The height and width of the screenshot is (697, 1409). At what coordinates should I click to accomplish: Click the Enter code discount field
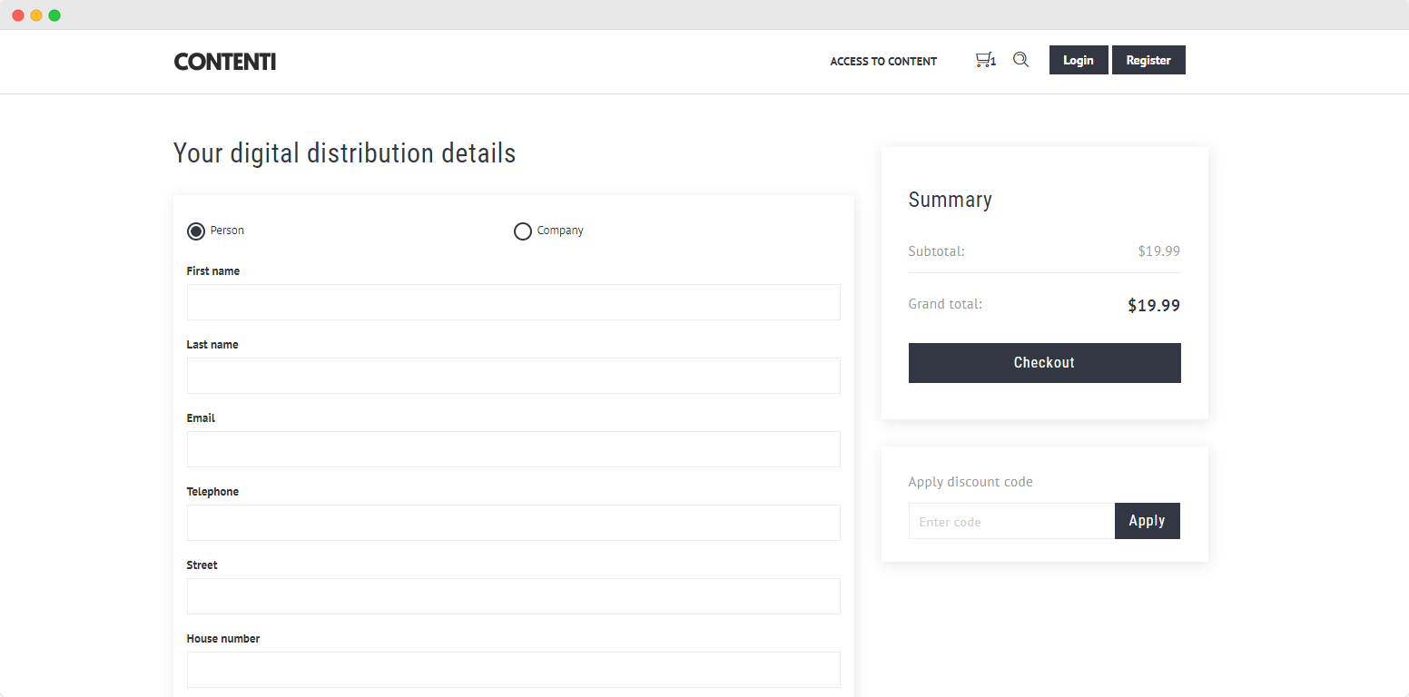(x=1011, y=521)
